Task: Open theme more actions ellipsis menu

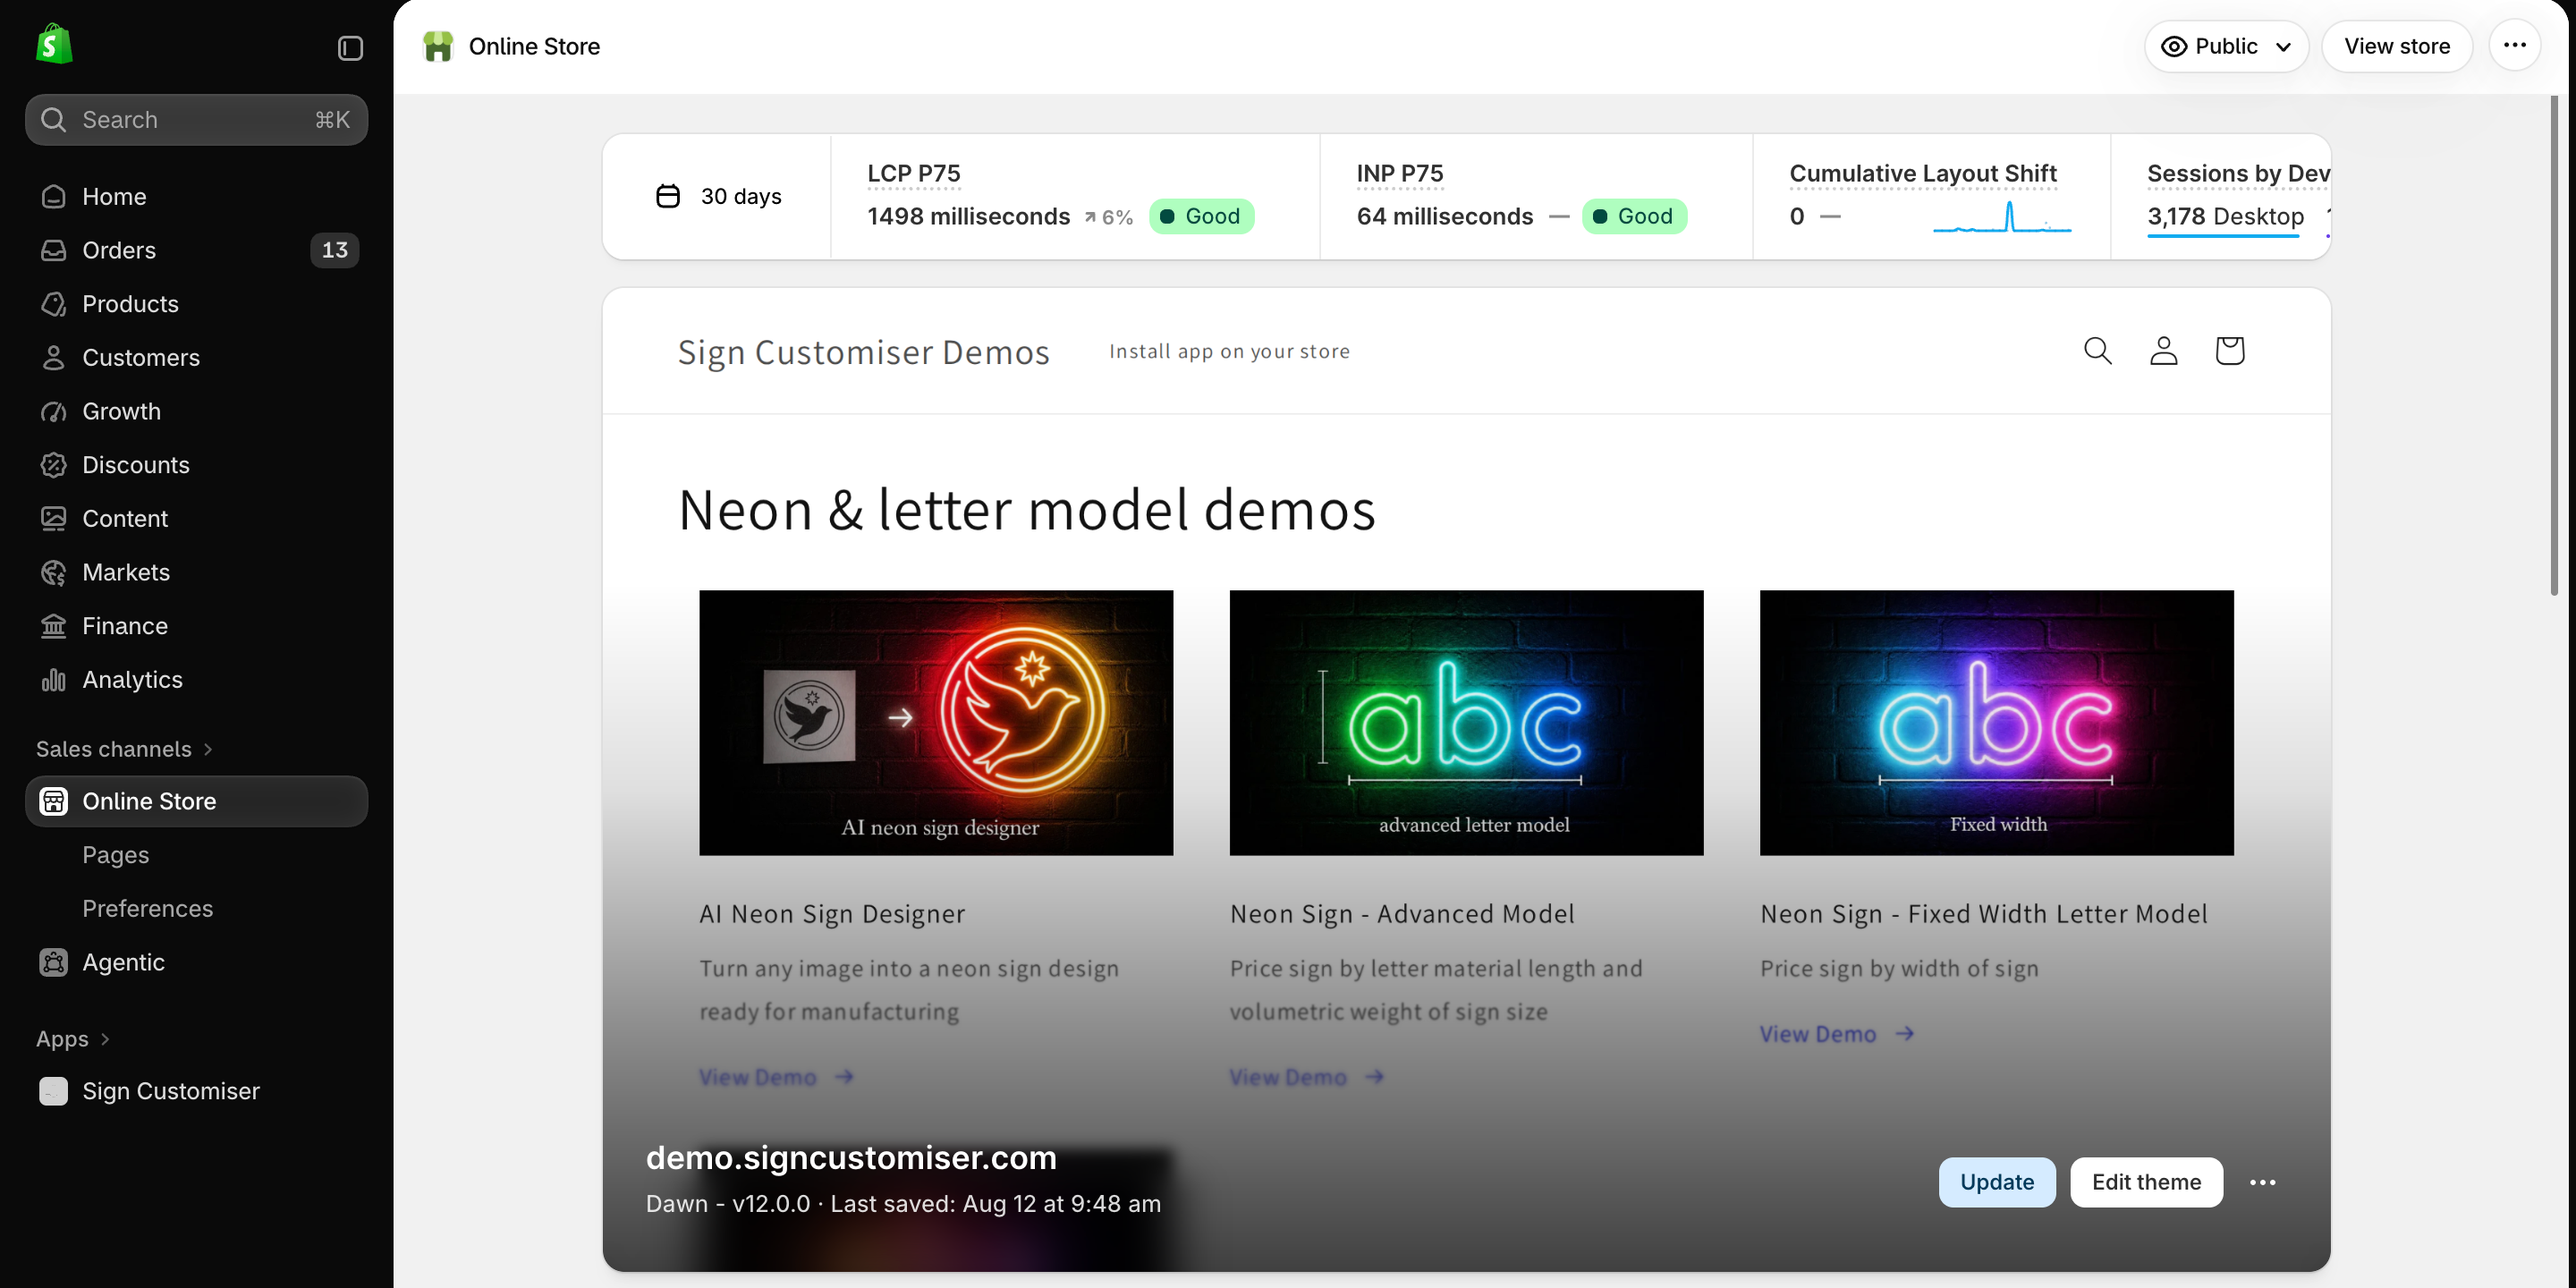Action: (2262, 1182)
